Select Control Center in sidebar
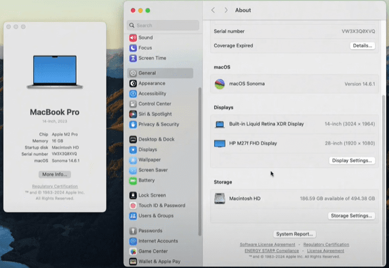This screenshot has width=389, height=268. [x=155, y=103]
